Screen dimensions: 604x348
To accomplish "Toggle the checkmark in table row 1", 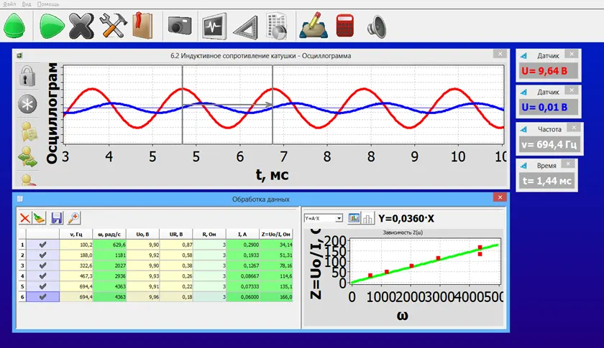I will point(42,245).
